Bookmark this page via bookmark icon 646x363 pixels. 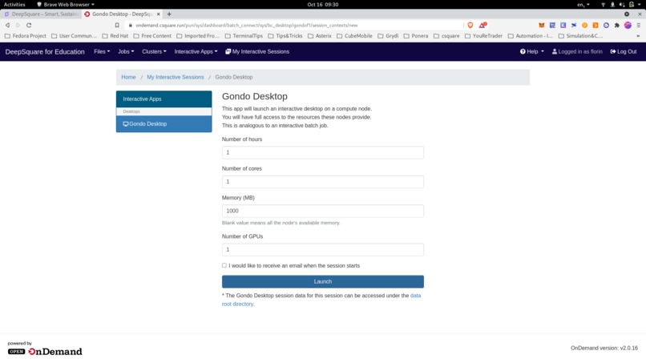[x=117, y=25]
